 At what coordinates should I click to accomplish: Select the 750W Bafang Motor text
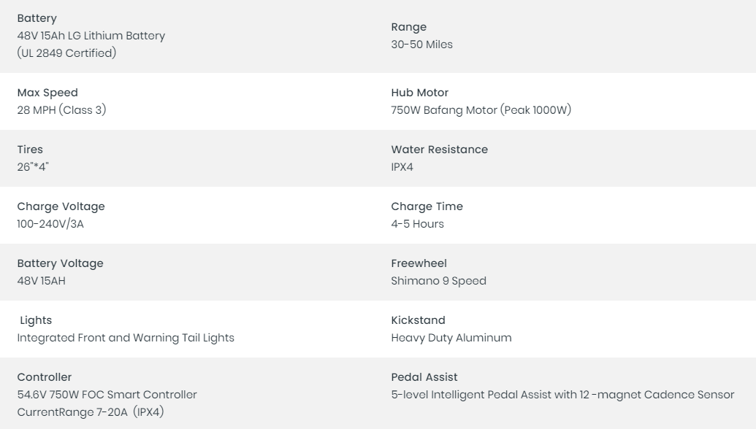coord(444,109)
